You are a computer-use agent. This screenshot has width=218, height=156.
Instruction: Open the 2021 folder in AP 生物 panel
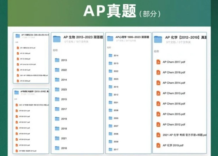click(64, 139)
